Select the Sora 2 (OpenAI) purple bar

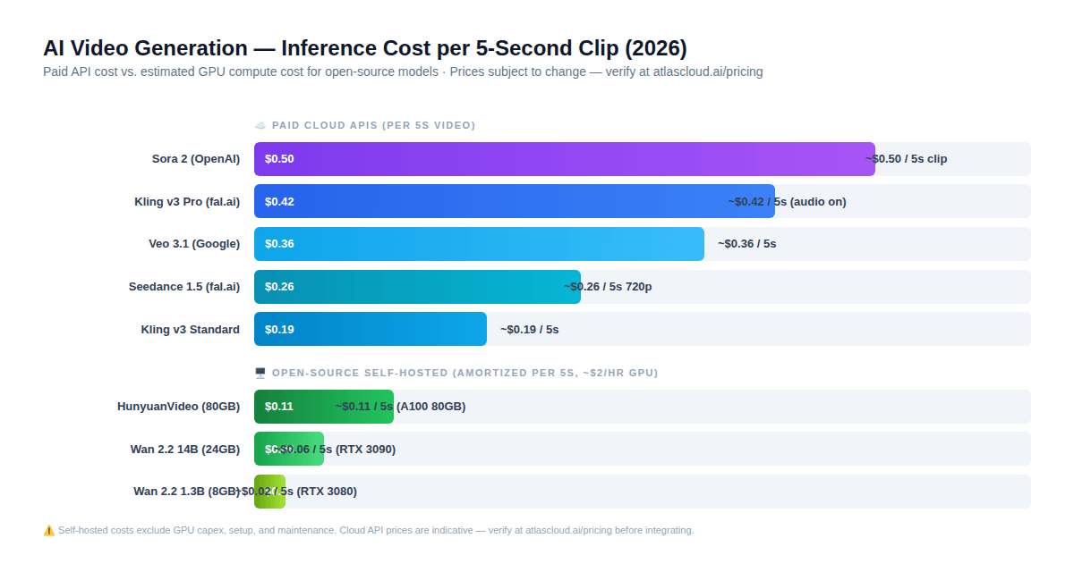point(564,158)
